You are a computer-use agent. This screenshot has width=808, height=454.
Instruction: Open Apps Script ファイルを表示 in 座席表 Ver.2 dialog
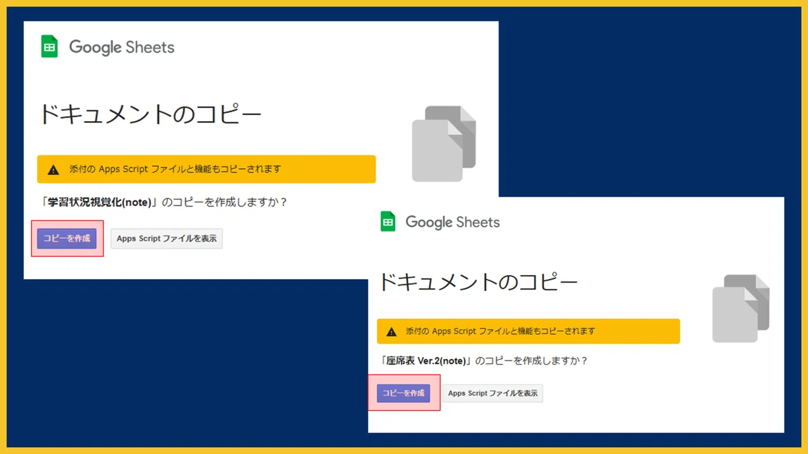pos(493,393)
